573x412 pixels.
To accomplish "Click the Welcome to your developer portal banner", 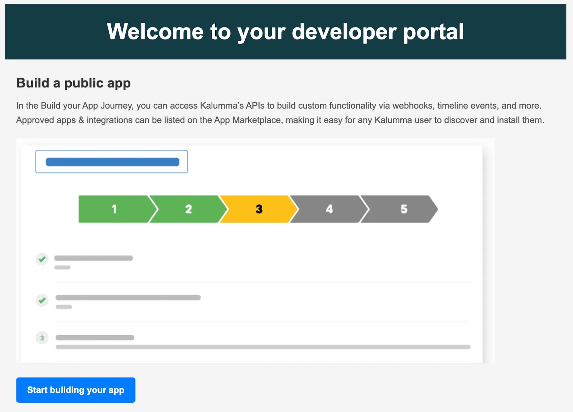I will click(285, 32).
